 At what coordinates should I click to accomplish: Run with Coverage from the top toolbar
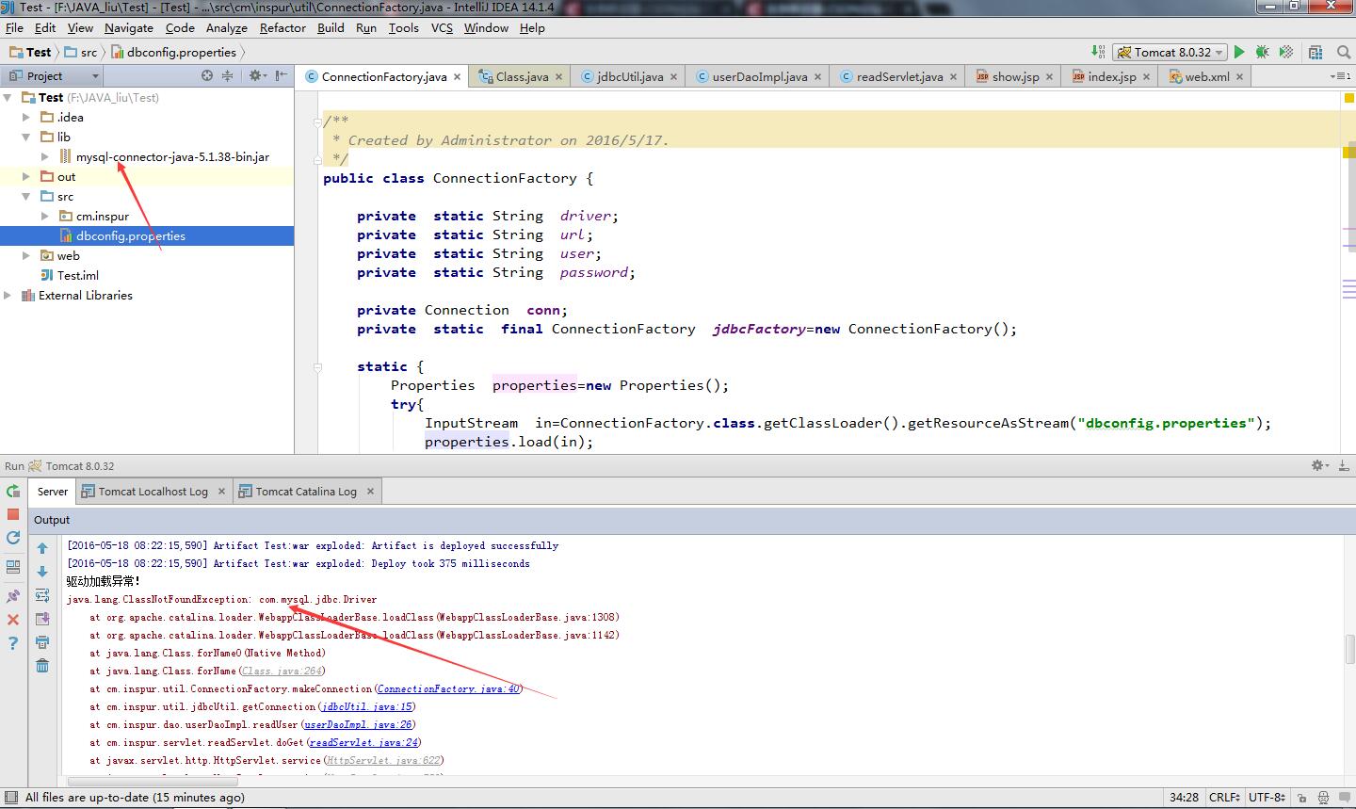[1285, 52]
